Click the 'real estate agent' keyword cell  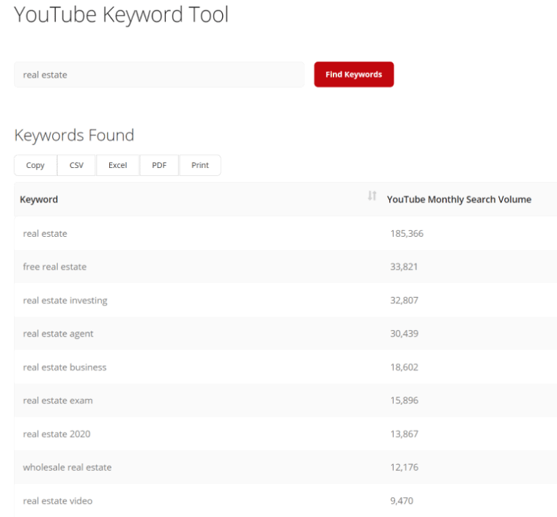click(x=59, y=334)
